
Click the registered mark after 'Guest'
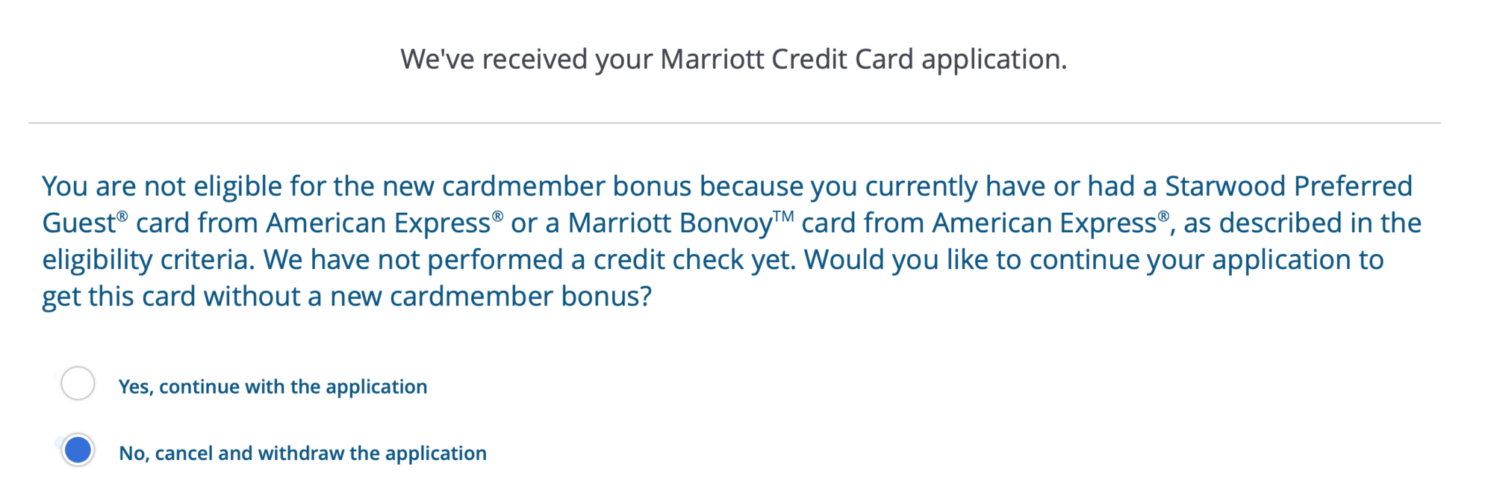pos(122,216)
